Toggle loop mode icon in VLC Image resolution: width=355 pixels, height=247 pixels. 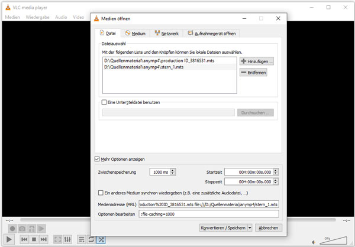(x=91, y=239)
